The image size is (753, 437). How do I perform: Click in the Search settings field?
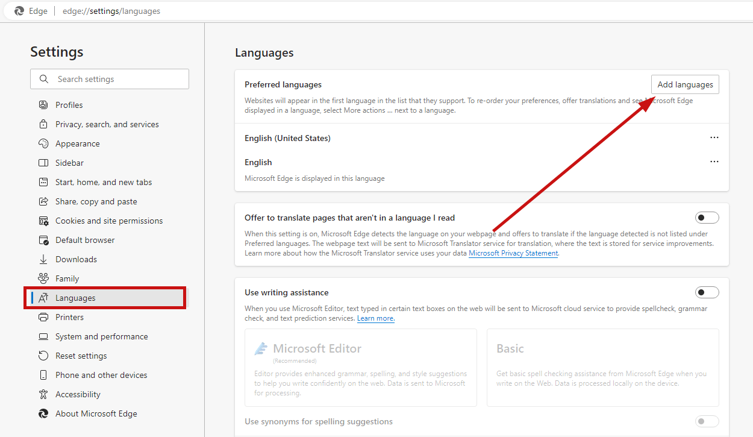[x=110, y=79]
